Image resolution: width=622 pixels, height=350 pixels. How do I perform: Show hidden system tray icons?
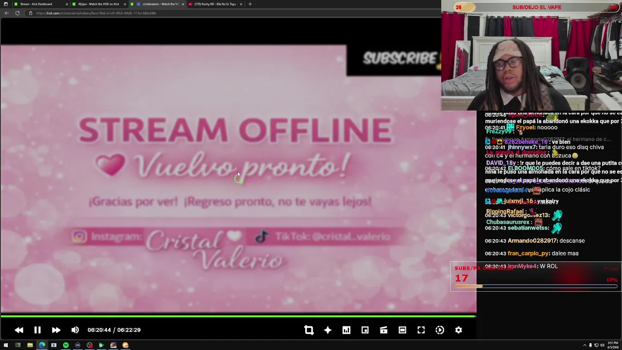click(x=585, y=345)
